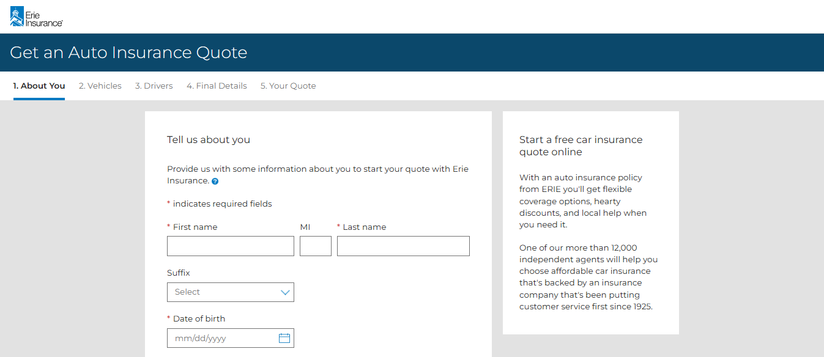Click the Last name field label
The height and width of the screenshot is (357, 824).
(x=364, y=227)
